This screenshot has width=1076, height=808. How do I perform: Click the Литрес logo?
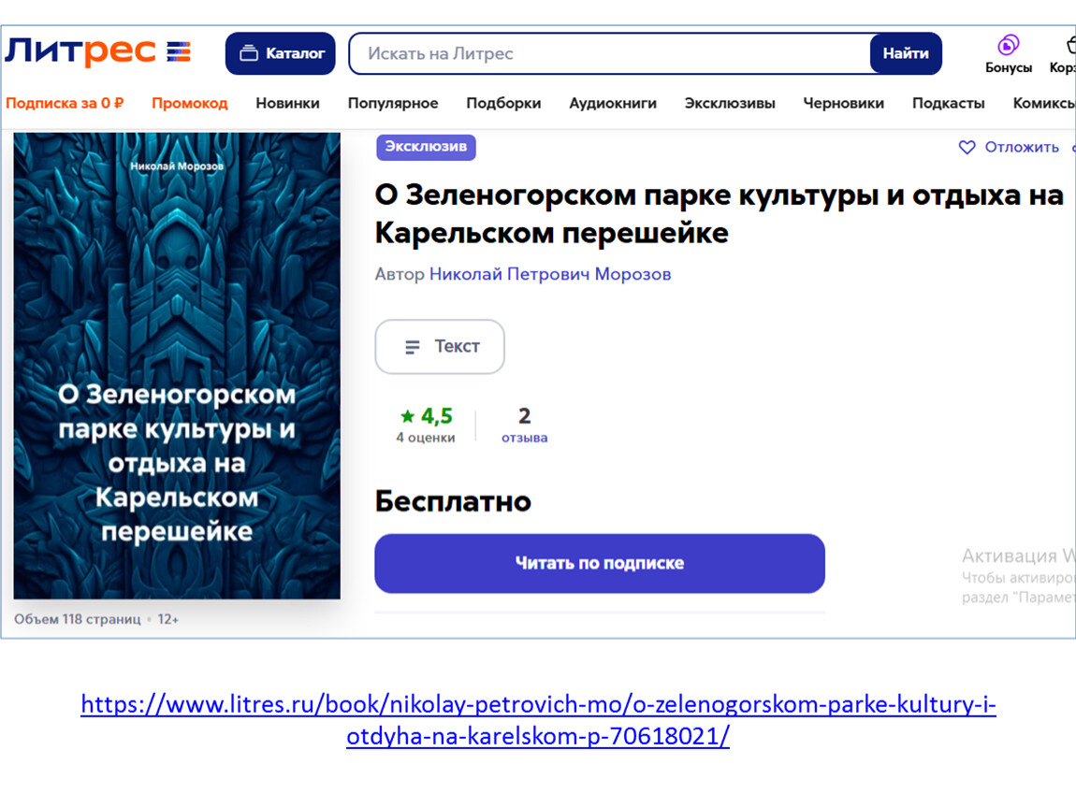pyautogui.click(x=98, y=51)
